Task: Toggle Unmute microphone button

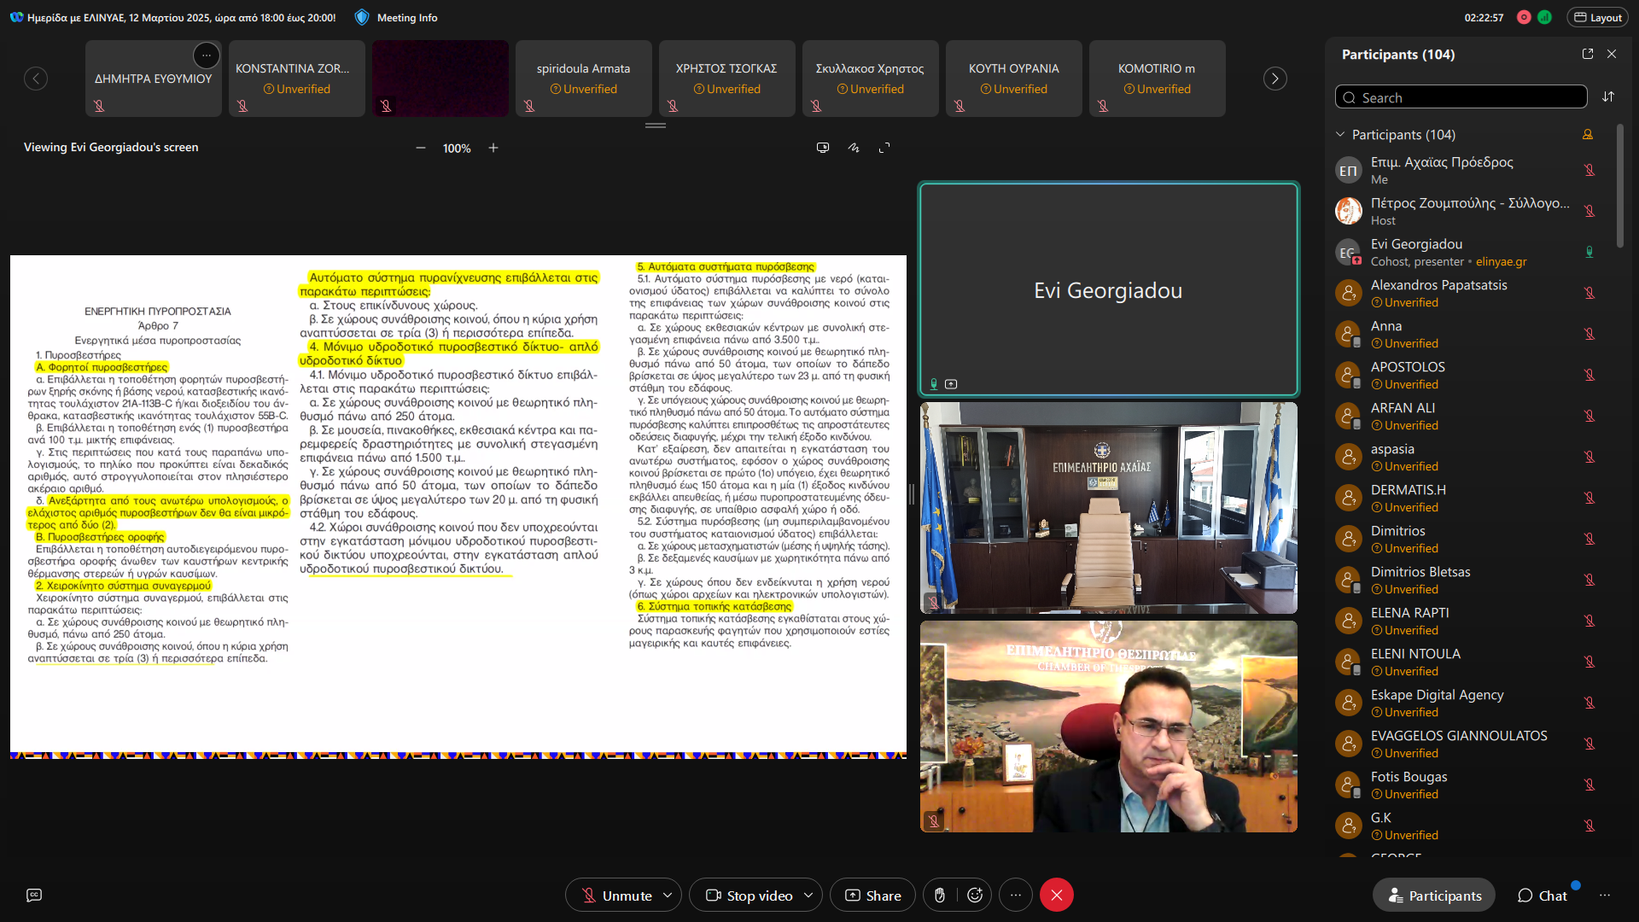Action: click(x=616, y=895)
